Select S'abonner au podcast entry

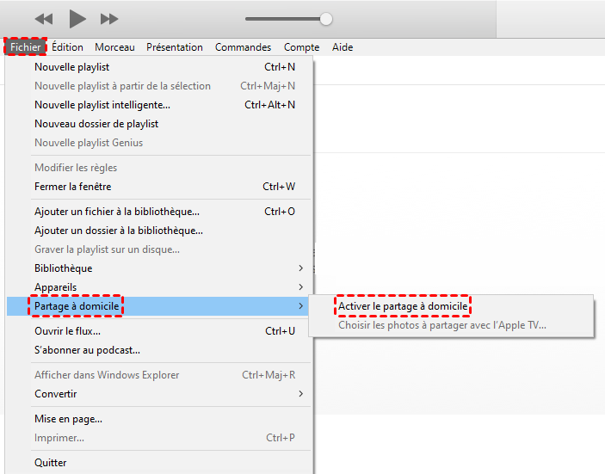point(87,350)
